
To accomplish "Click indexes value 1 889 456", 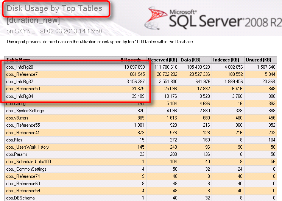I will coord(234,82).
